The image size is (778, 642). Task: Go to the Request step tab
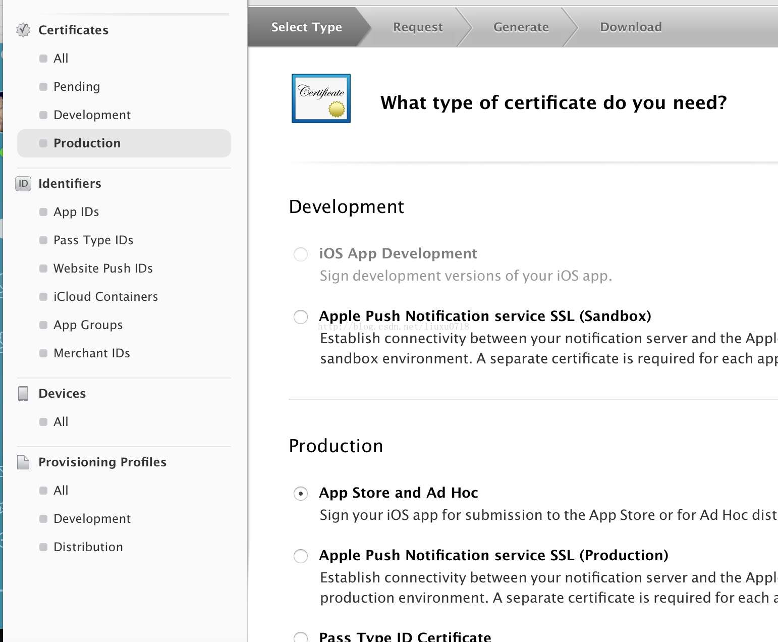point(418,27)
